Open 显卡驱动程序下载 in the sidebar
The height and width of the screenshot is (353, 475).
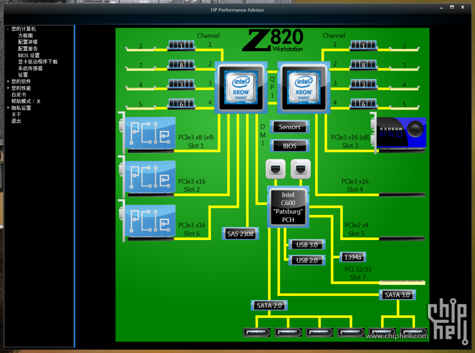pyautogui.click(x=38, y=62)
